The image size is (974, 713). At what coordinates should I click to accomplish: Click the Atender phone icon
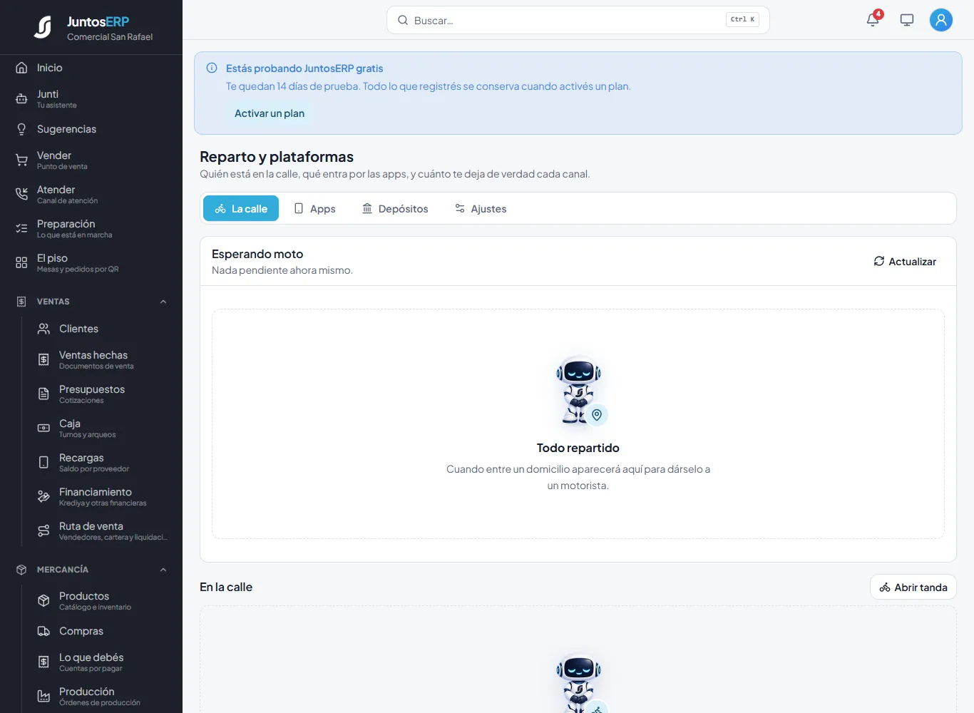[21, 195]
